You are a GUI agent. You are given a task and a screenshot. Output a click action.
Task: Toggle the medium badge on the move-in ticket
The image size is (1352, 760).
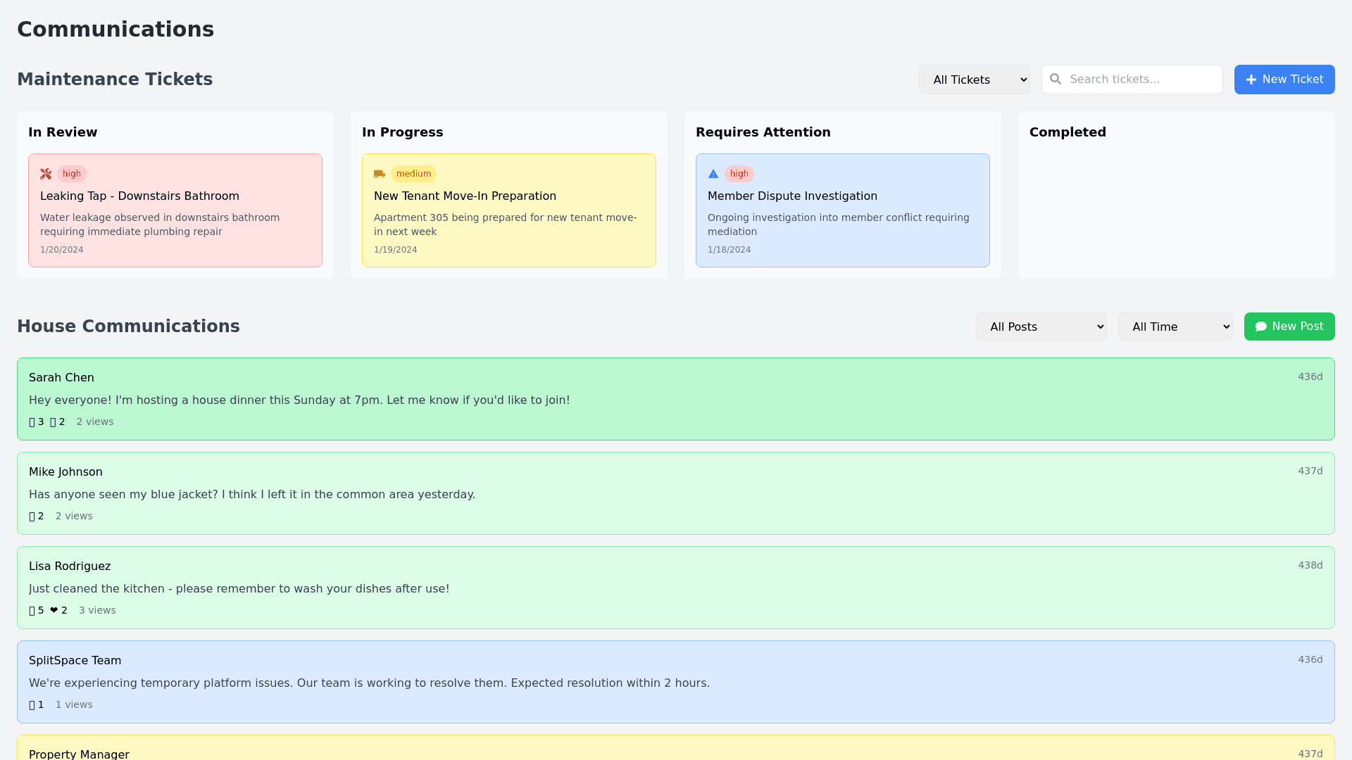pos(413,174)
